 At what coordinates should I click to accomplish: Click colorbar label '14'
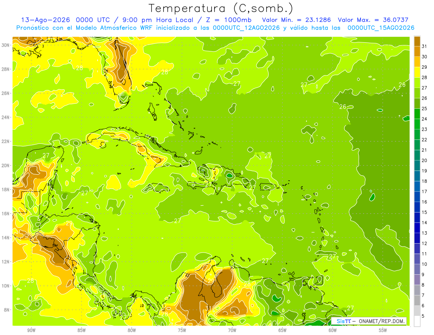pyautogui.click(x=424, y=223)
